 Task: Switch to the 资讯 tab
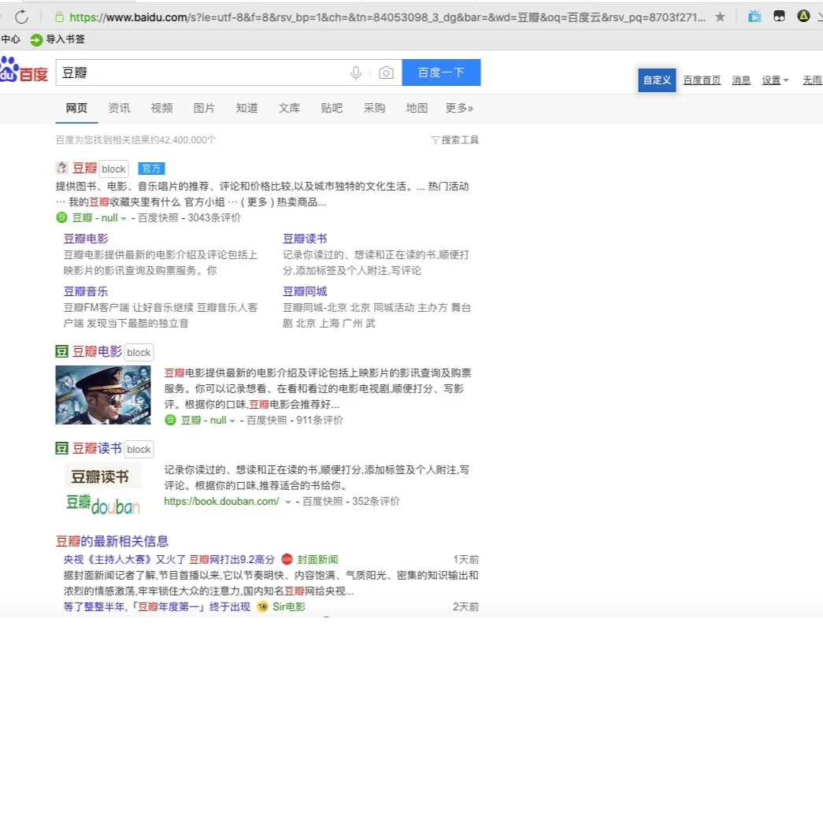(x=119, y=108)
